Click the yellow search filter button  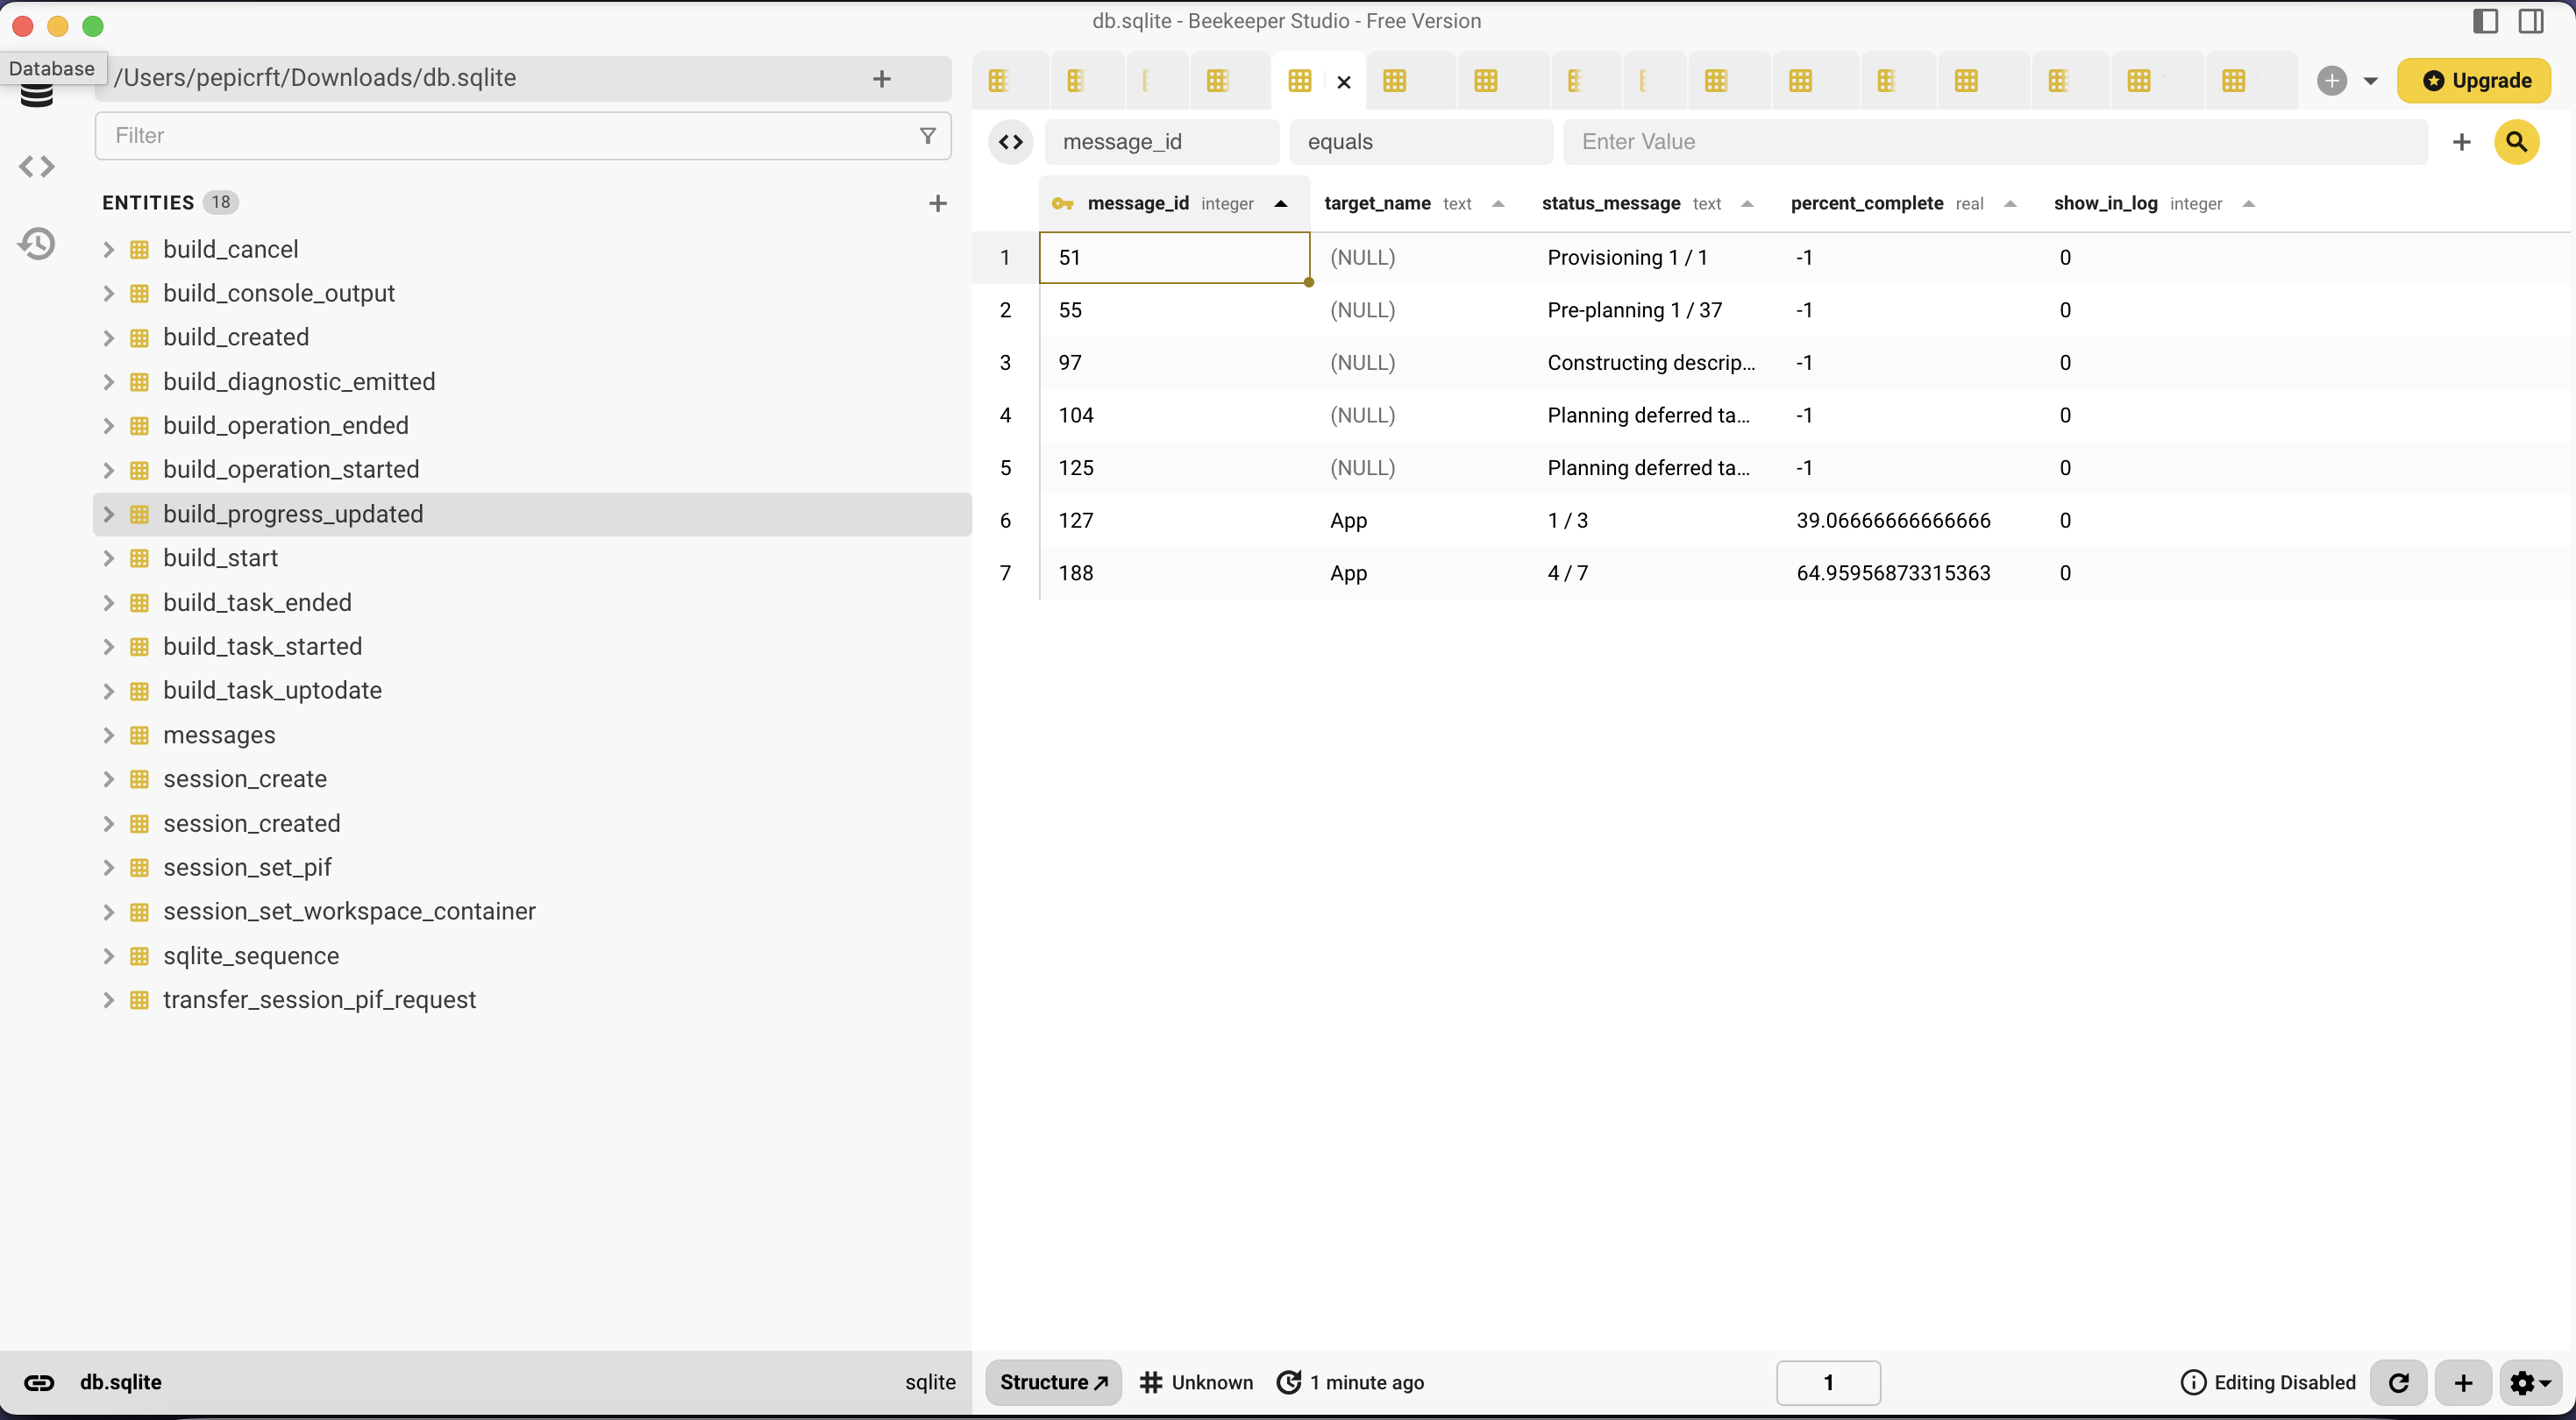2516,142
